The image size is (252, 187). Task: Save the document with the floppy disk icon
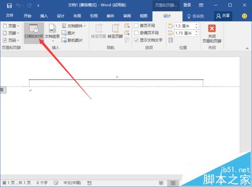click(9, 6)
